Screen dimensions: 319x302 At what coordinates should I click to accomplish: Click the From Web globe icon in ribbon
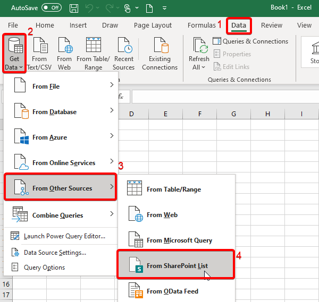click(64, 46)
